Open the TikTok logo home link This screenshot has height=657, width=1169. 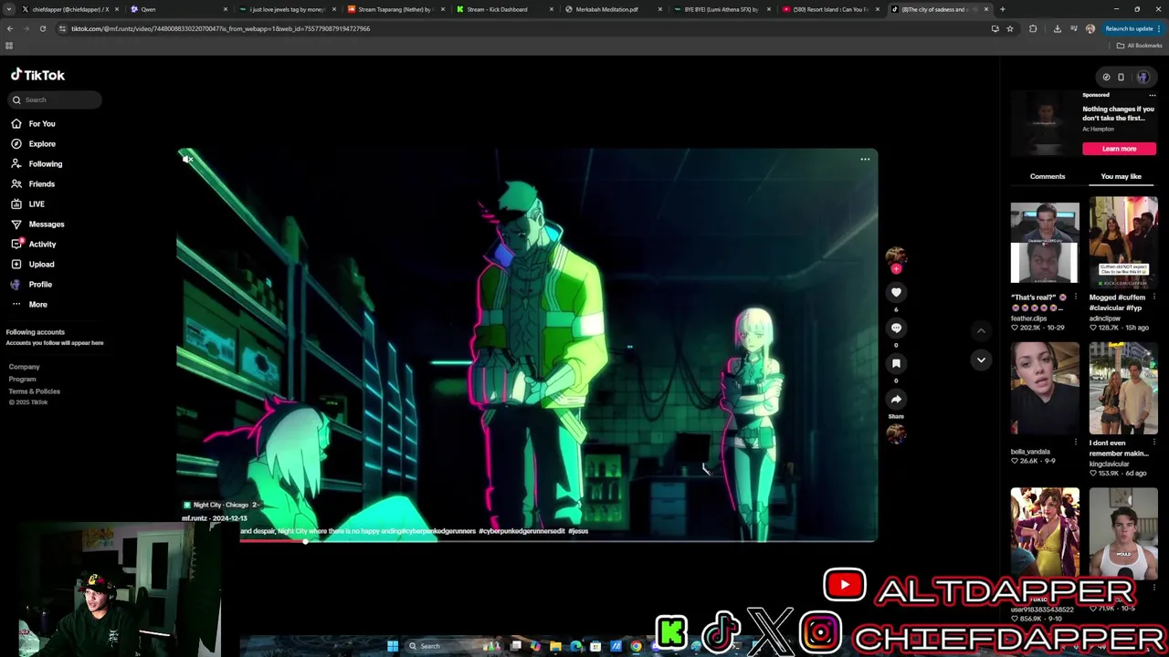(37, 75)
